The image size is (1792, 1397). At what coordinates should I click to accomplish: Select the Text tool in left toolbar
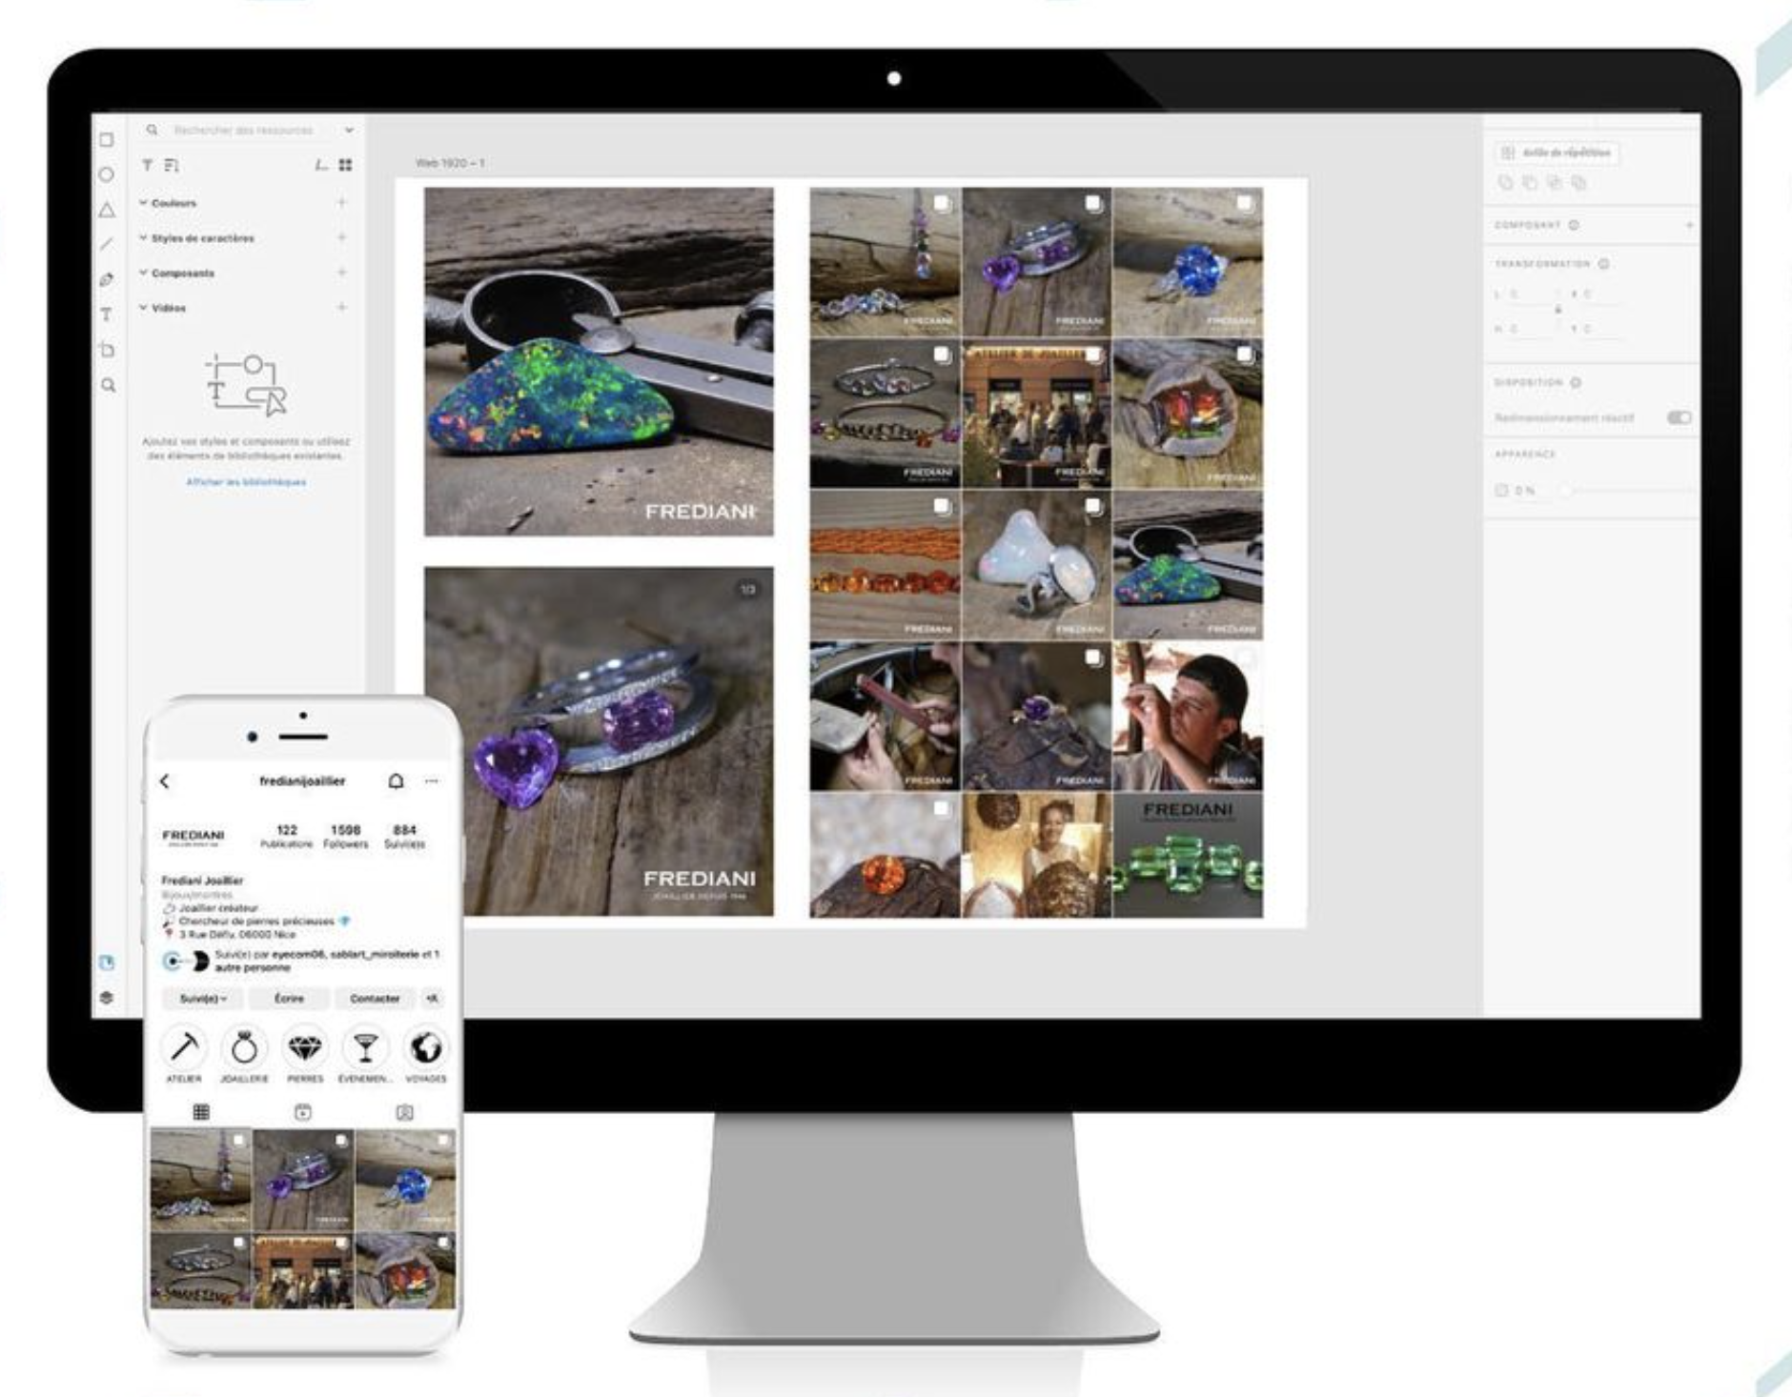coord(107,314)
